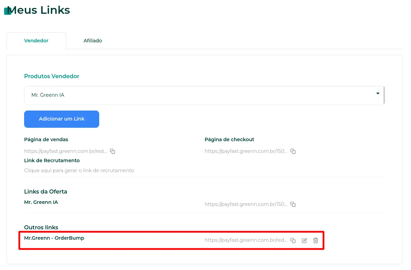Copy the Mr. Greenn IA offer link
This screenshot has height=270, width=411.
[293, 204]
